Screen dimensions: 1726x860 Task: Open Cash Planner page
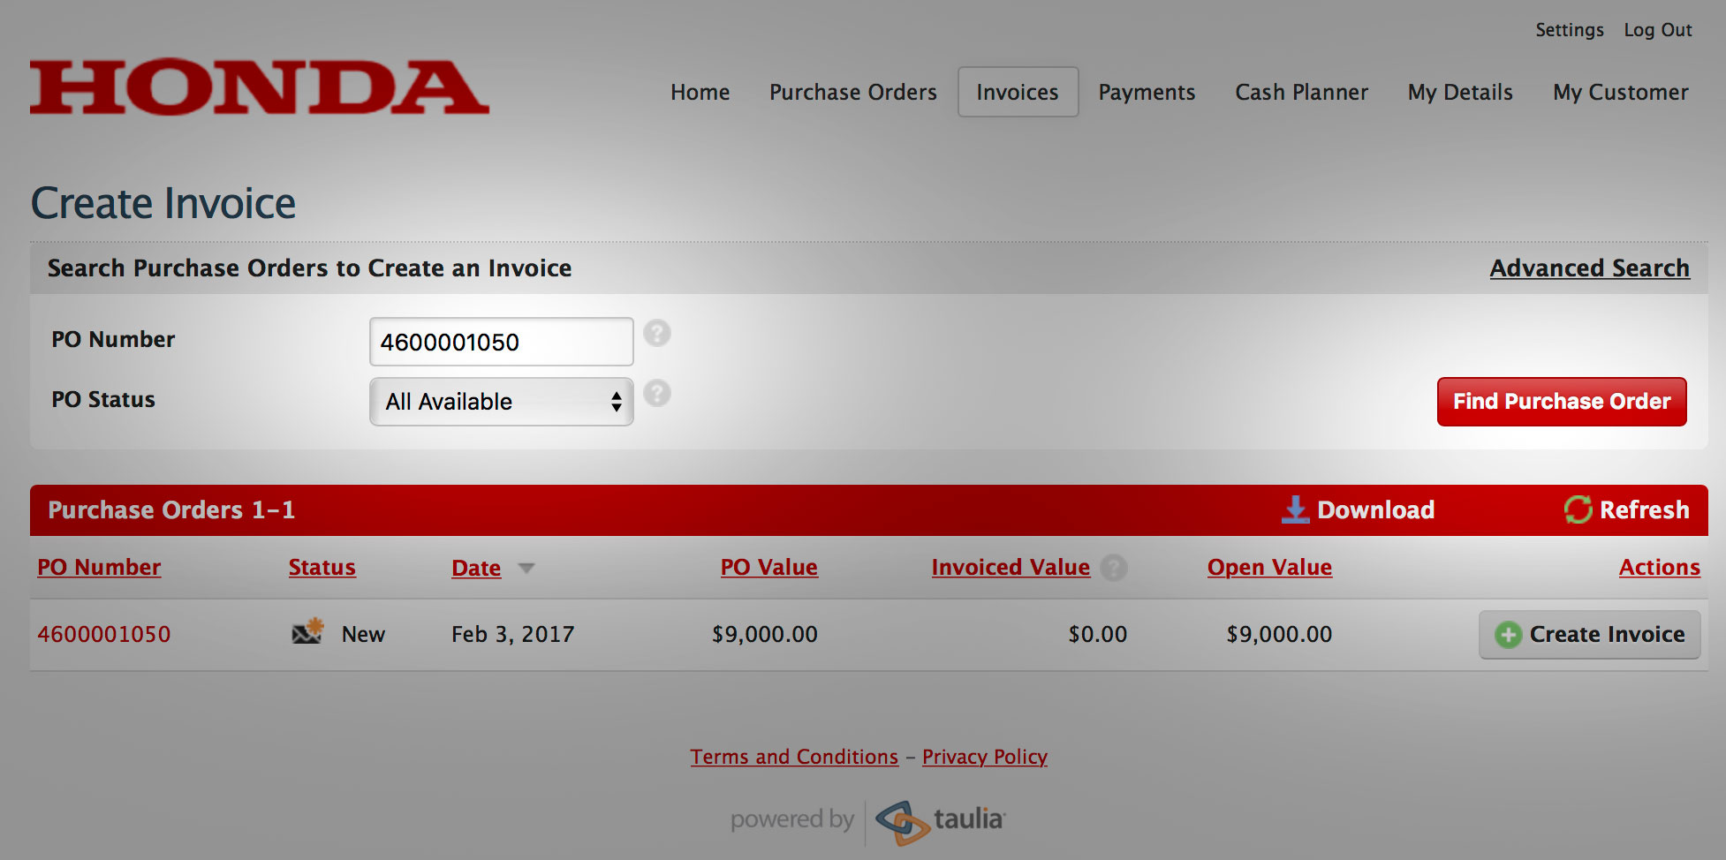click(1301, 92)
